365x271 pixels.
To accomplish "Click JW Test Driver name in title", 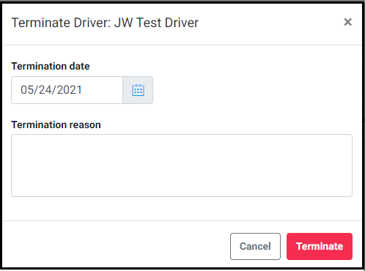I will tap(156, 23).
